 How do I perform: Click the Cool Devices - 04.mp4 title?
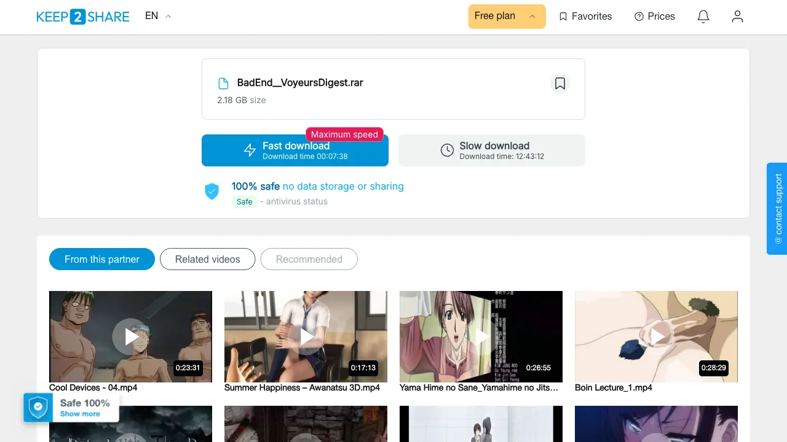click(93, 387)
